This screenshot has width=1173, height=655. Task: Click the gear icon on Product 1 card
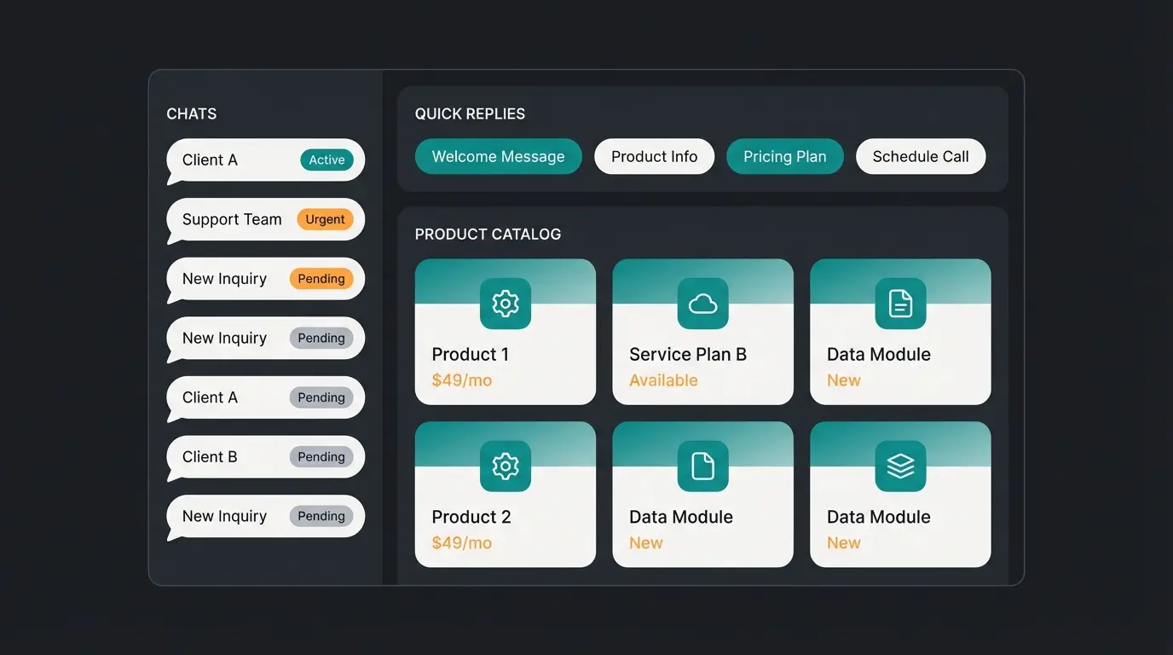click(x=506, y=304)
